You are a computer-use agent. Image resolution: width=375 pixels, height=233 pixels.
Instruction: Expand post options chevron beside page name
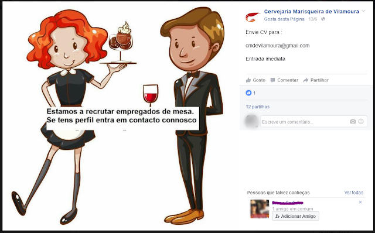tap(363, 11)
